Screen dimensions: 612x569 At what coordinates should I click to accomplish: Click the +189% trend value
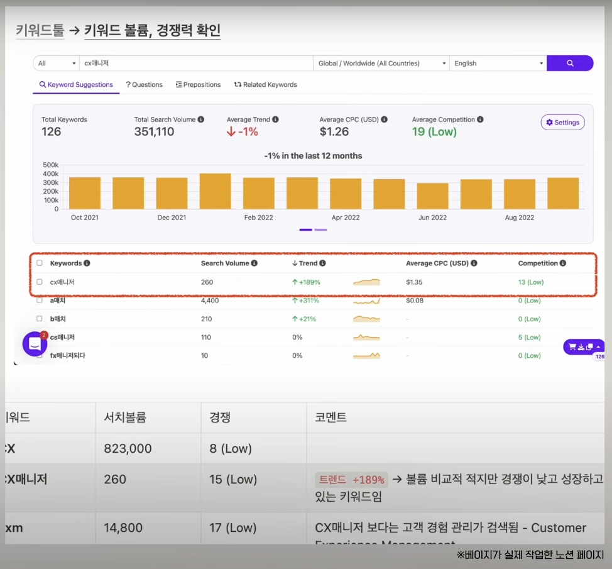pos(307,282)
